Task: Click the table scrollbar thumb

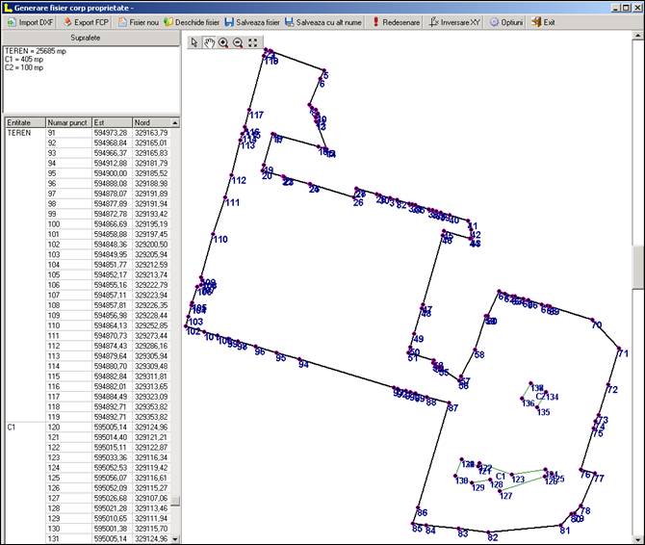Action: [x=175, y=501]
